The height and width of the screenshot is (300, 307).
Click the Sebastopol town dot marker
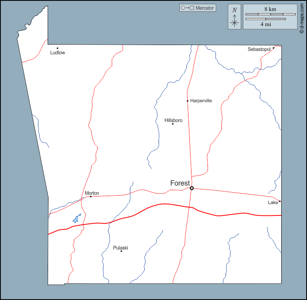click(273, 48)
